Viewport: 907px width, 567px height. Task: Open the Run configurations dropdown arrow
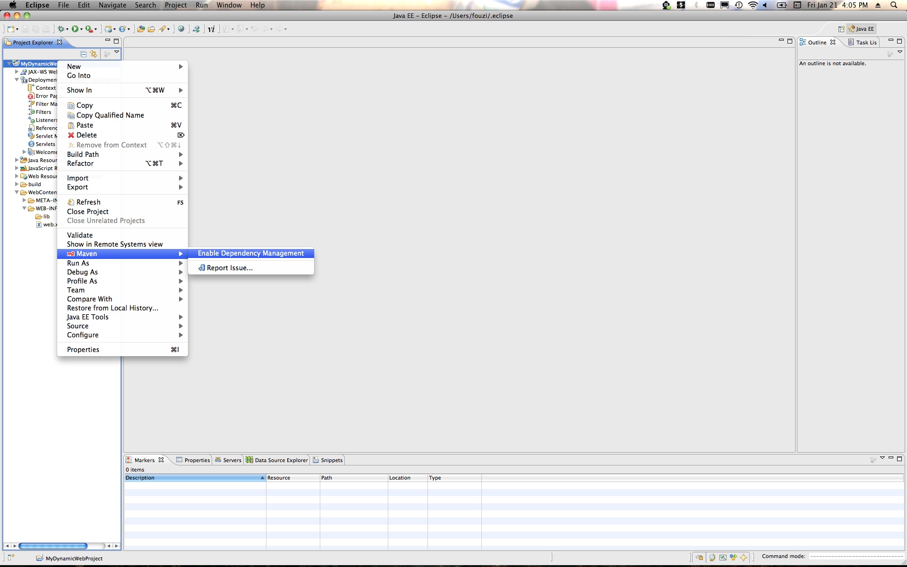click(x=81, y=29)
